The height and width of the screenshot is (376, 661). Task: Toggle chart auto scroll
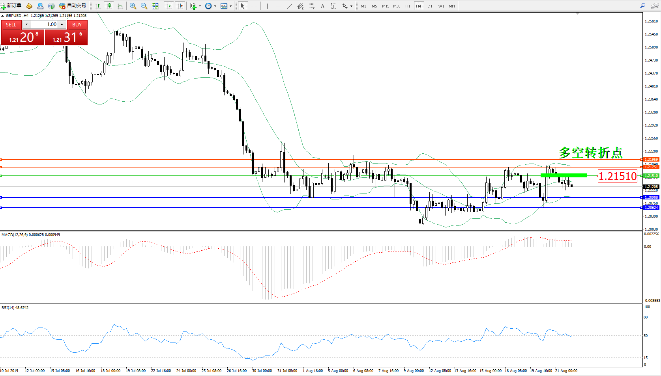point(169,6)
